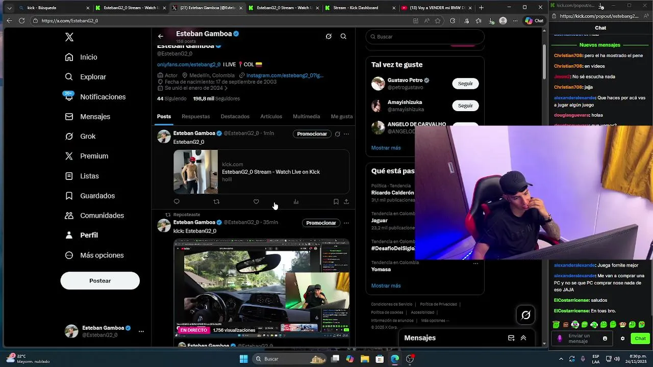This screenshot has height=367, width=653.
Task: Repost the 1min post
Action: pos(216,202)
